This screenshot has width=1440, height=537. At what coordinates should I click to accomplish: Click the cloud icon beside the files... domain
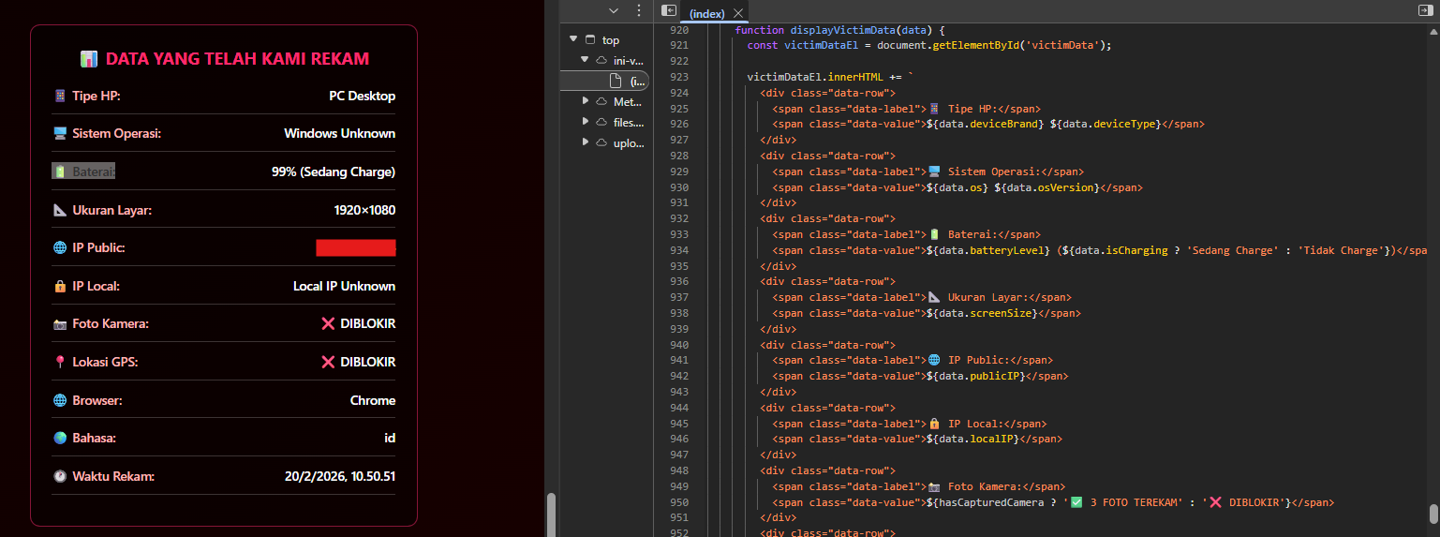click(601, 122)
